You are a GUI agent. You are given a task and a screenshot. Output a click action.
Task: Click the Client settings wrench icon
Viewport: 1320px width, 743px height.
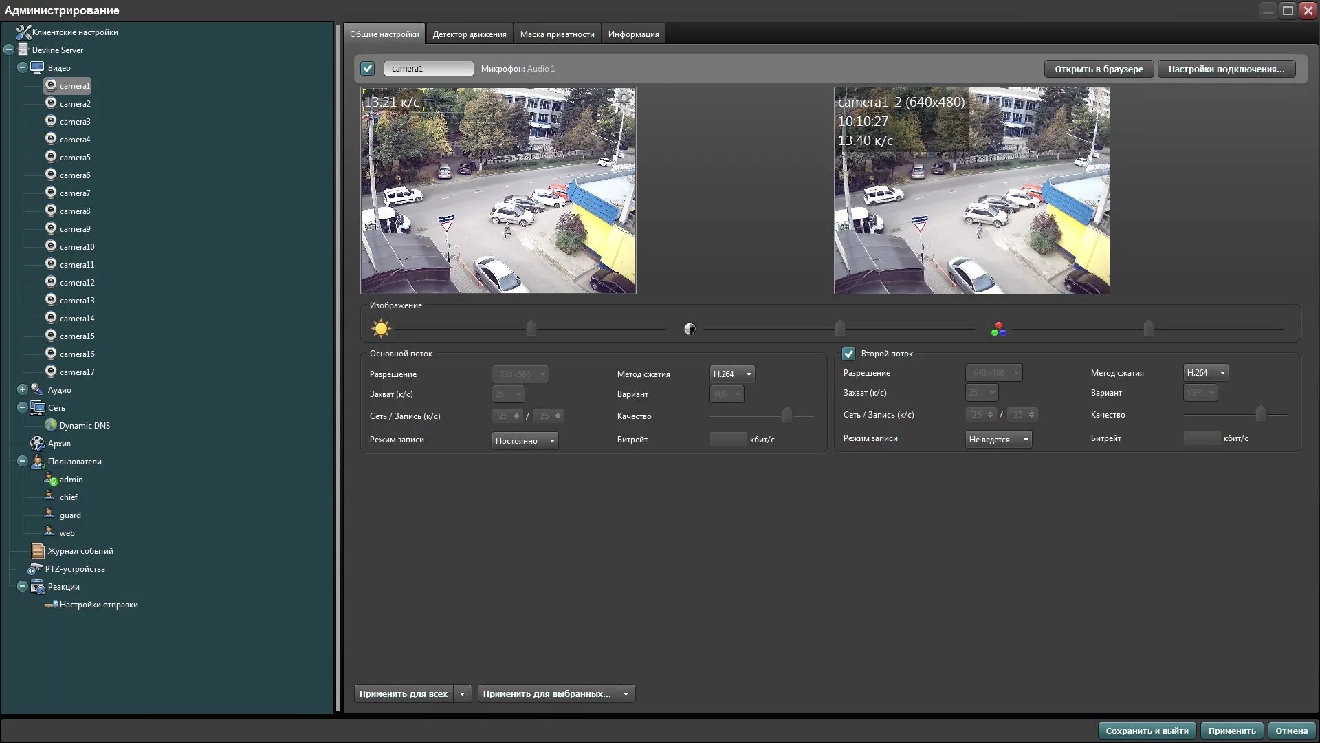click(23, 32)
